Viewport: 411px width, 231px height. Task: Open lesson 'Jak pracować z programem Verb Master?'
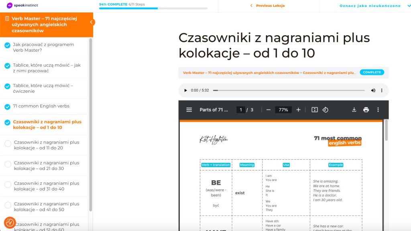point(43,47)
